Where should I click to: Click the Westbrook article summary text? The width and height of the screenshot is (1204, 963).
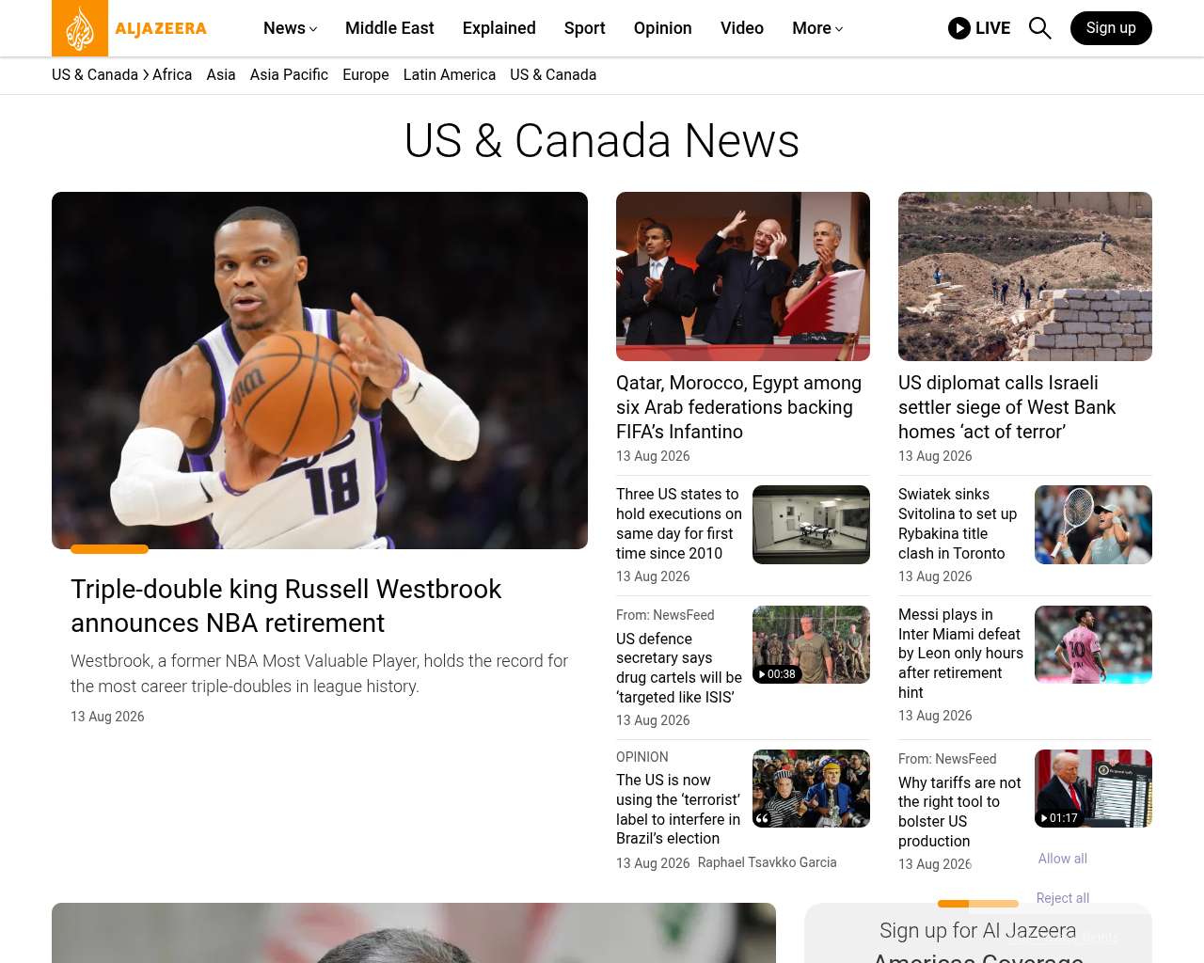coord(319,673)
